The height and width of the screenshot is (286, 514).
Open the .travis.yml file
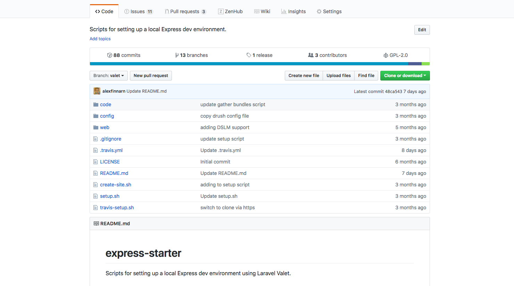(x=111, y=150)
